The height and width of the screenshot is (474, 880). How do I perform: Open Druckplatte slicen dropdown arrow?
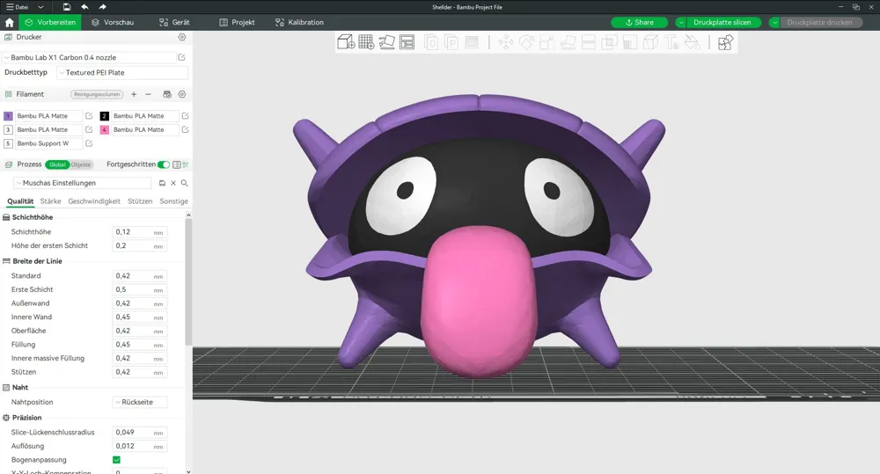[x=681, y=23]
